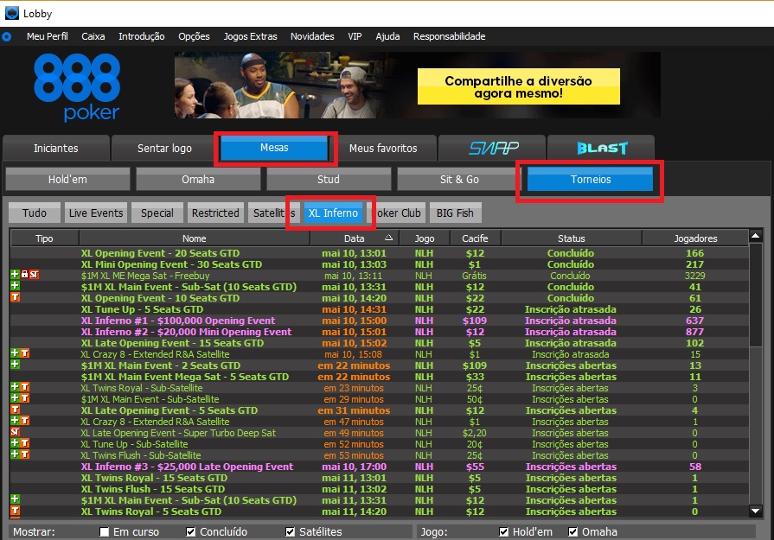Viewport: 774px width, 540px height.
Task: Uncheck the Concluído checkbox
Action: coord(190,531)
